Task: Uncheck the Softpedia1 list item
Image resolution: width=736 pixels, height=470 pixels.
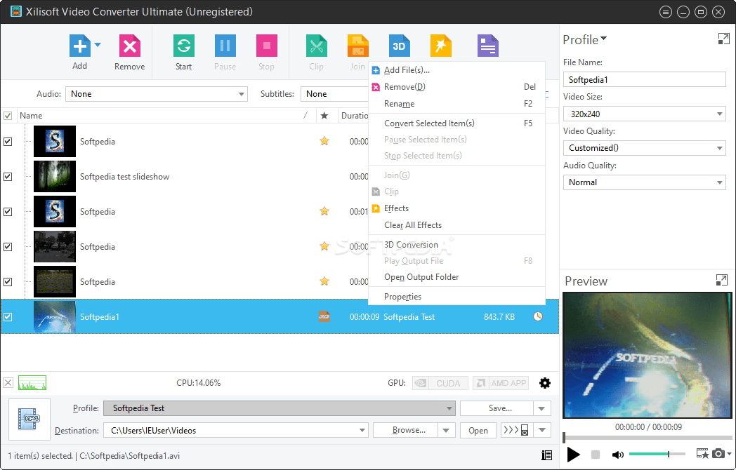Action: click(x=8, y=316)
